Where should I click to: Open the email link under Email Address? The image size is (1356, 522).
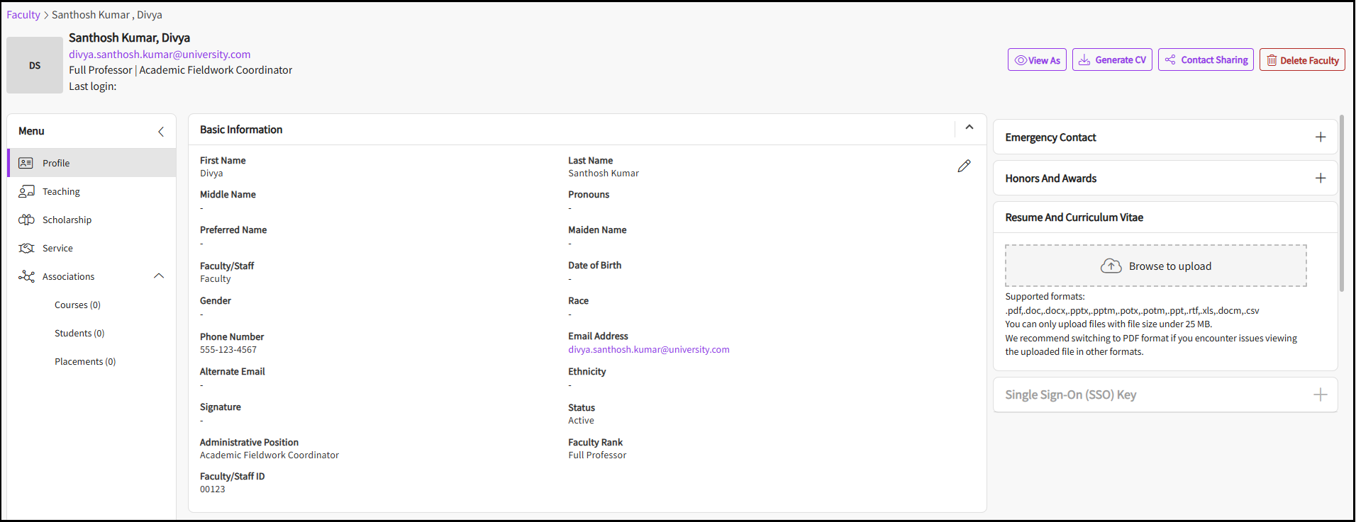(x=648, y=350)
